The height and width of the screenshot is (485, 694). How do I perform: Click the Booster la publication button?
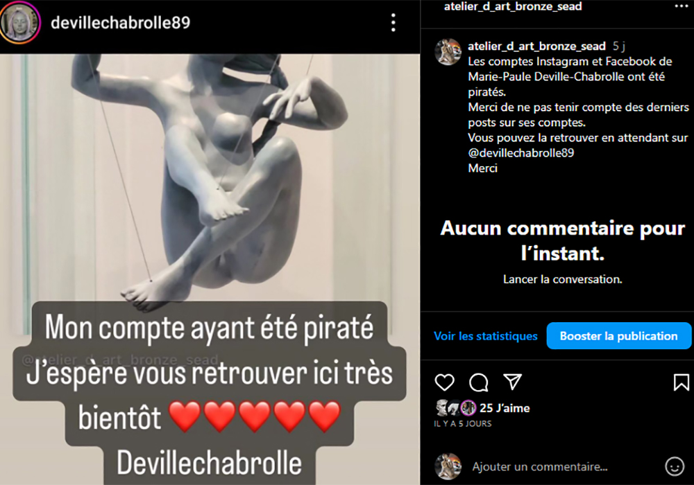tap(619, 336)
